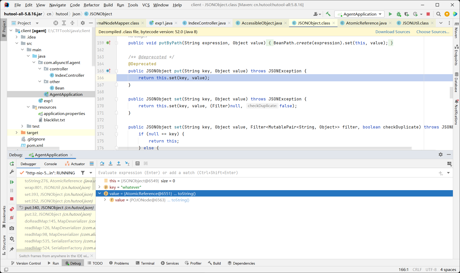The height and width of the screenshot is (273, 460).
Task: Click Download Sources link
Action: pyautogui.click(x=393, y=32)
